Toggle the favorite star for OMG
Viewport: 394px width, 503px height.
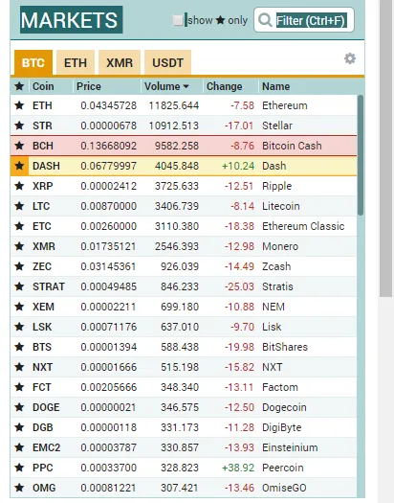[x=19, y=488]
